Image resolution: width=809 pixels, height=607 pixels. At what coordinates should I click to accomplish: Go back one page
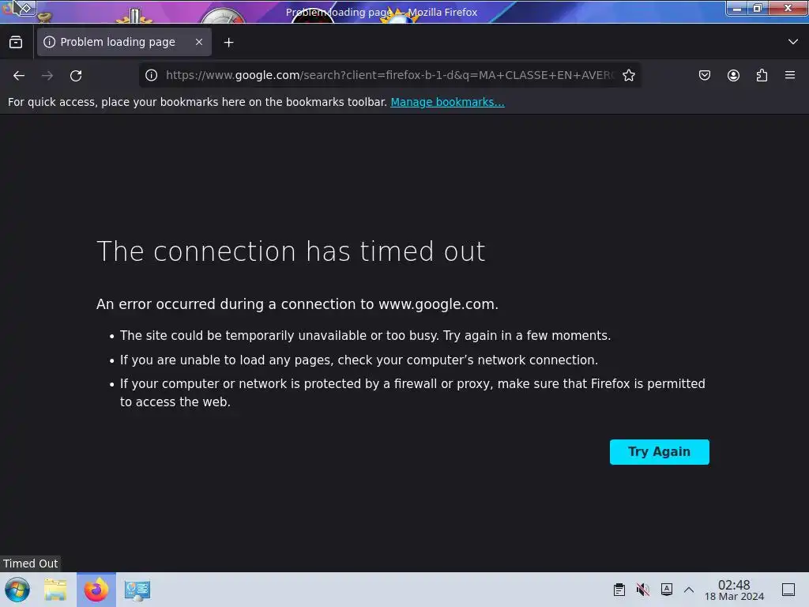click(19, 75)
